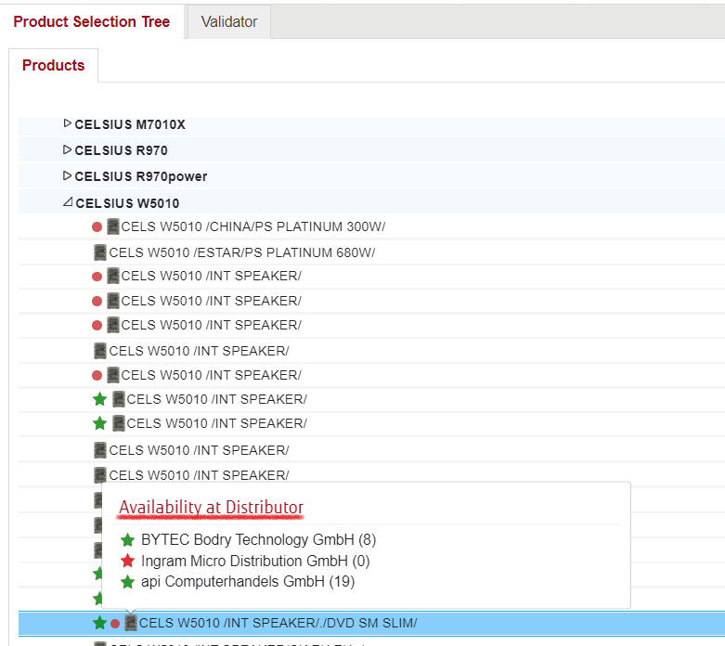
Task: Select CELS W5010 /CHINA/PS PLATINUM 300W/ entry
Action: coord(252,226)
